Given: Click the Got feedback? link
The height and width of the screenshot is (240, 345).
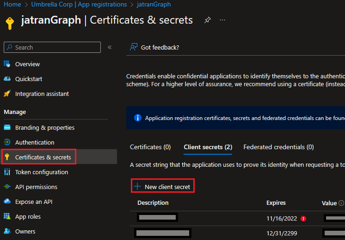Looking at the screenshot, I should 160,47.
